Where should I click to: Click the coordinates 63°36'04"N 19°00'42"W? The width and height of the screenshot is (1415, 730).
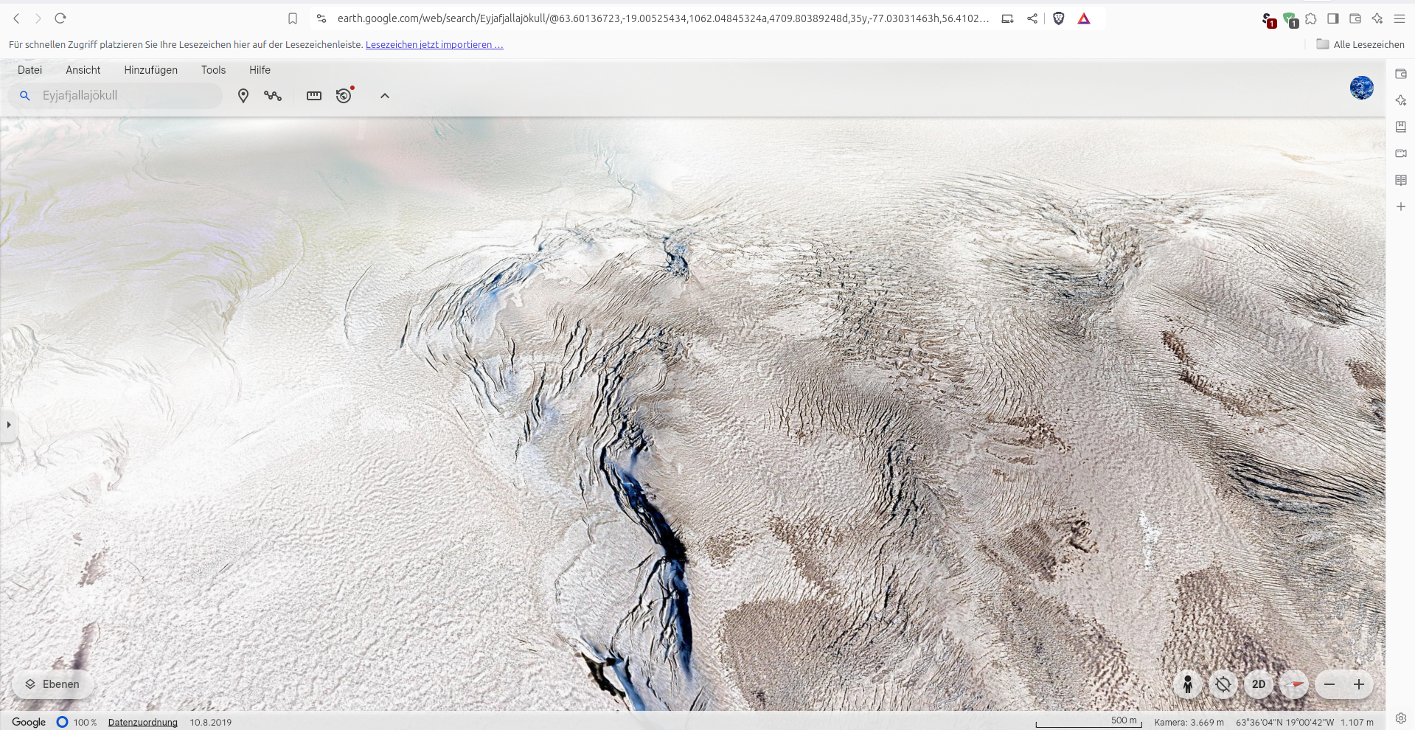tap(1285, 723)
